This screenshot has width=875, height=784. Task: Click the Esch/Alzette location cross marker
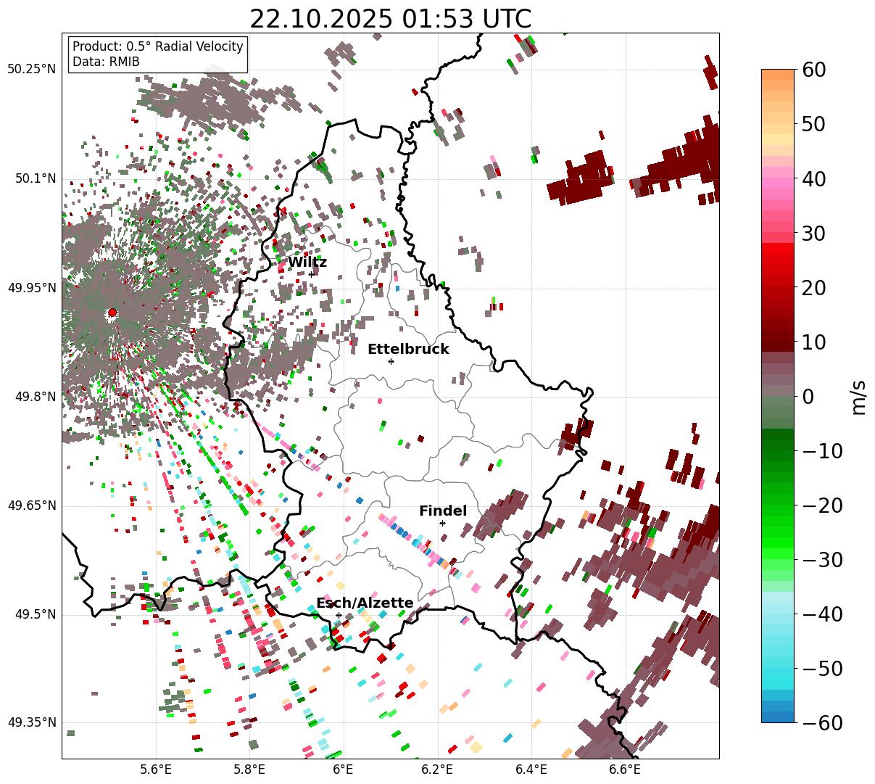tap(339, 615)
